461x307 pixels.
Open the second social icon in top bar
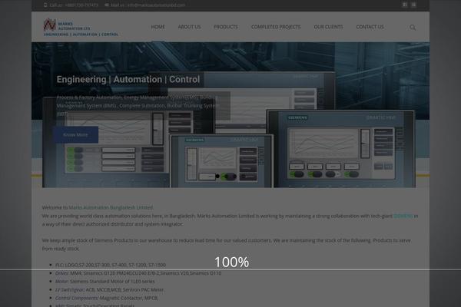413,5
